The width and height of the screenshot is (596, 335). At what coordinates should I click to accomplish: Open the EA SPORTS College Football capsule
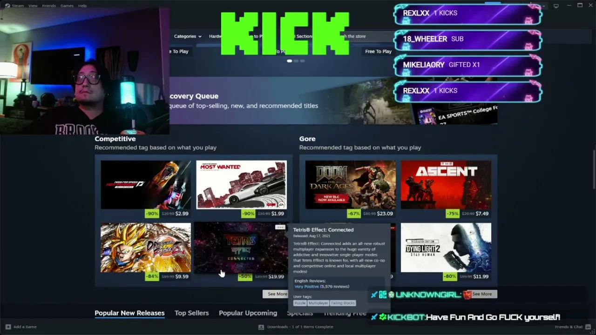[x=454, y=114]
